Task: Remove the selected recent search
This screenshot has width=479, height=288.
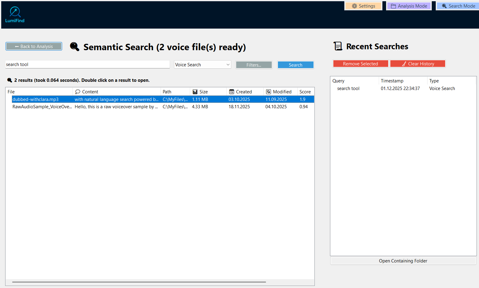Action: click(x=360, y=64)
